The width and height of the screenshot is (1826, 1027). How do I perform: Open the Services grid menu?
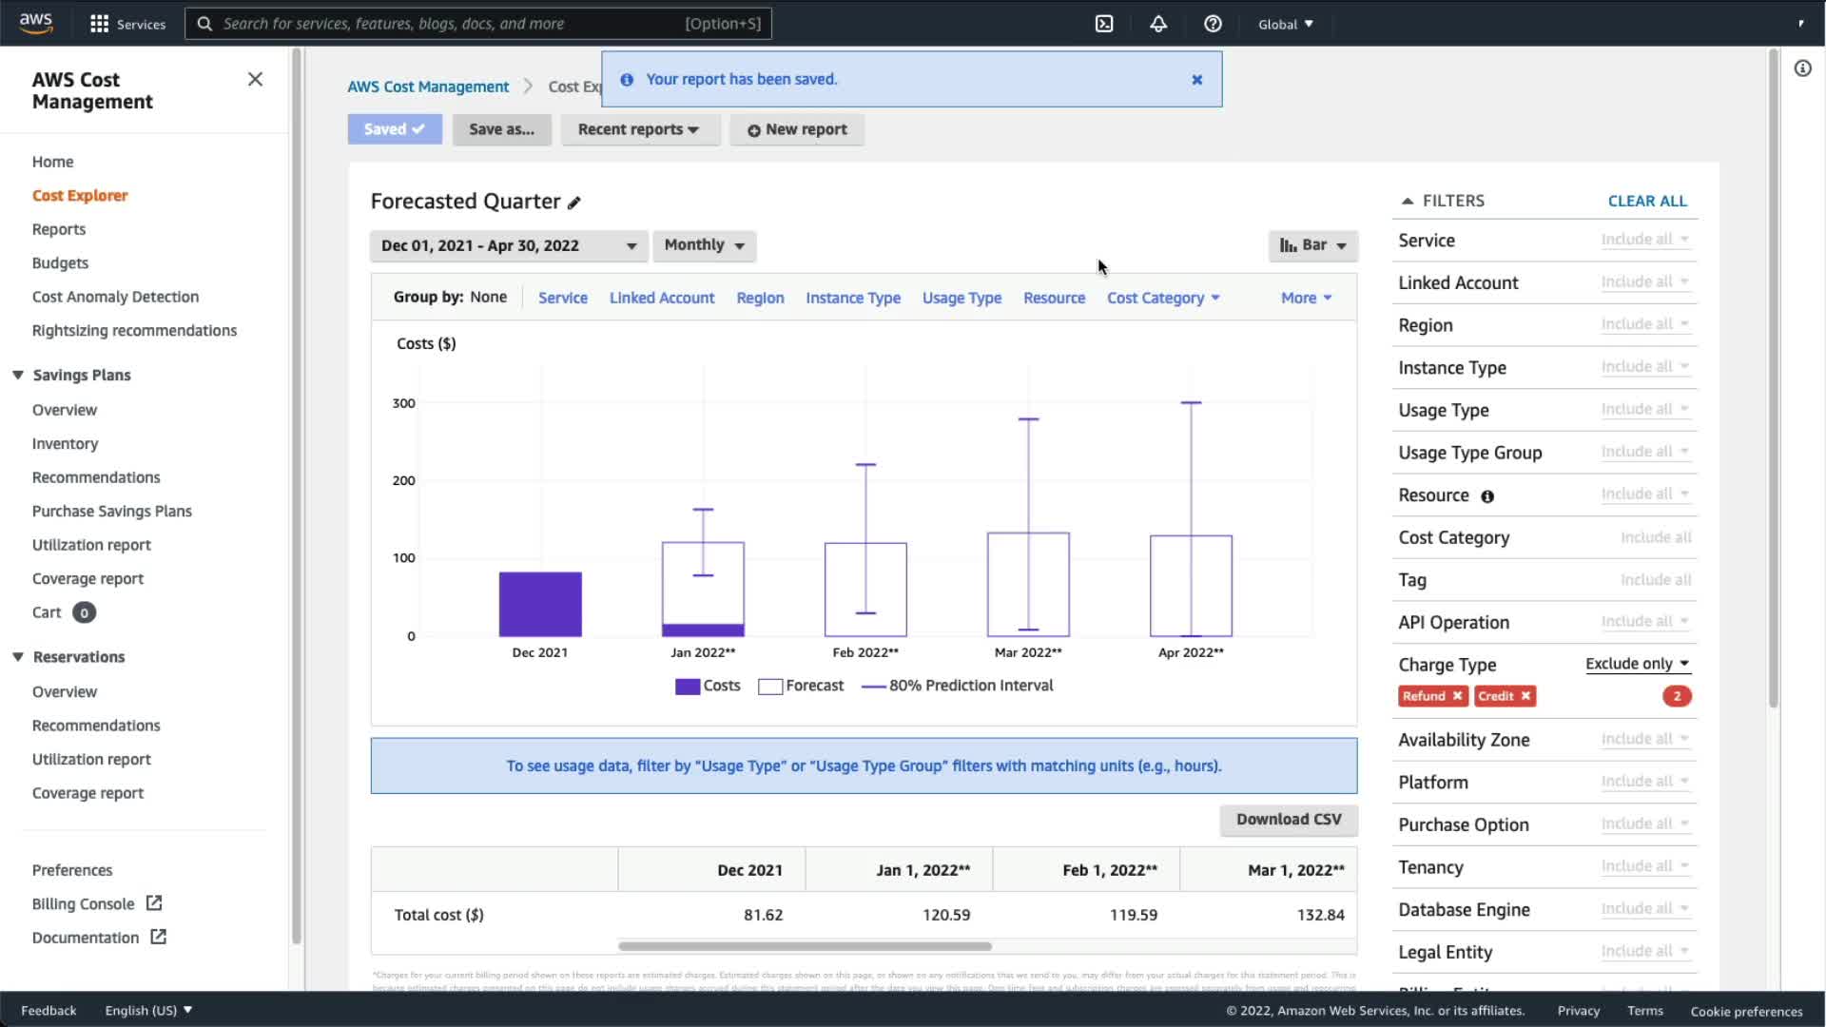(x=99, y=24)
